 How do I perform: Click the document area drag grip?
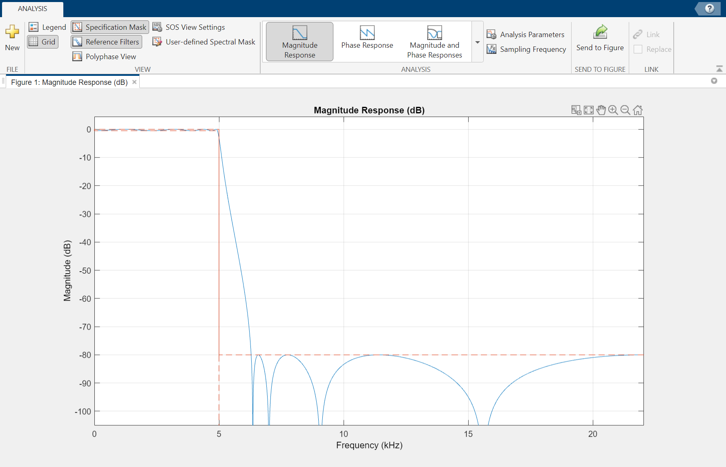coord(3,81)
